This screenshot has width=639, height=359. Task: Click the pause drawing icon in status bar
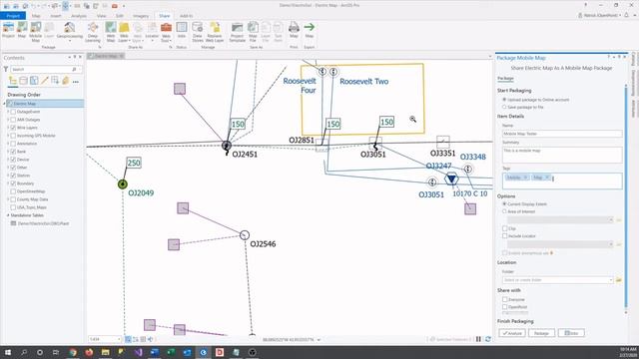click(478, 339)
